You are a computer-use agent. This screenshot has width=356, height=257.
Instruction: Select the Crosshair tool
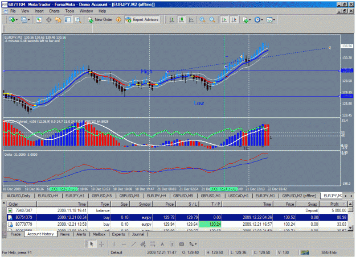pos(101,244)
